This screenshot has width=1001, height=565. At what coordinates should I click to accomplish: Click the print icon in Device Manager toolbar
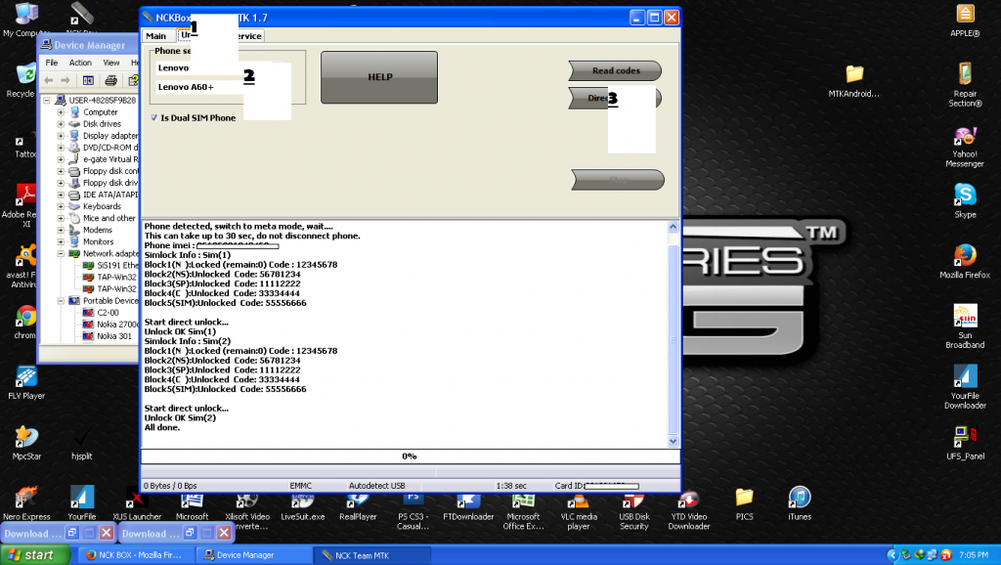(110, 80)
